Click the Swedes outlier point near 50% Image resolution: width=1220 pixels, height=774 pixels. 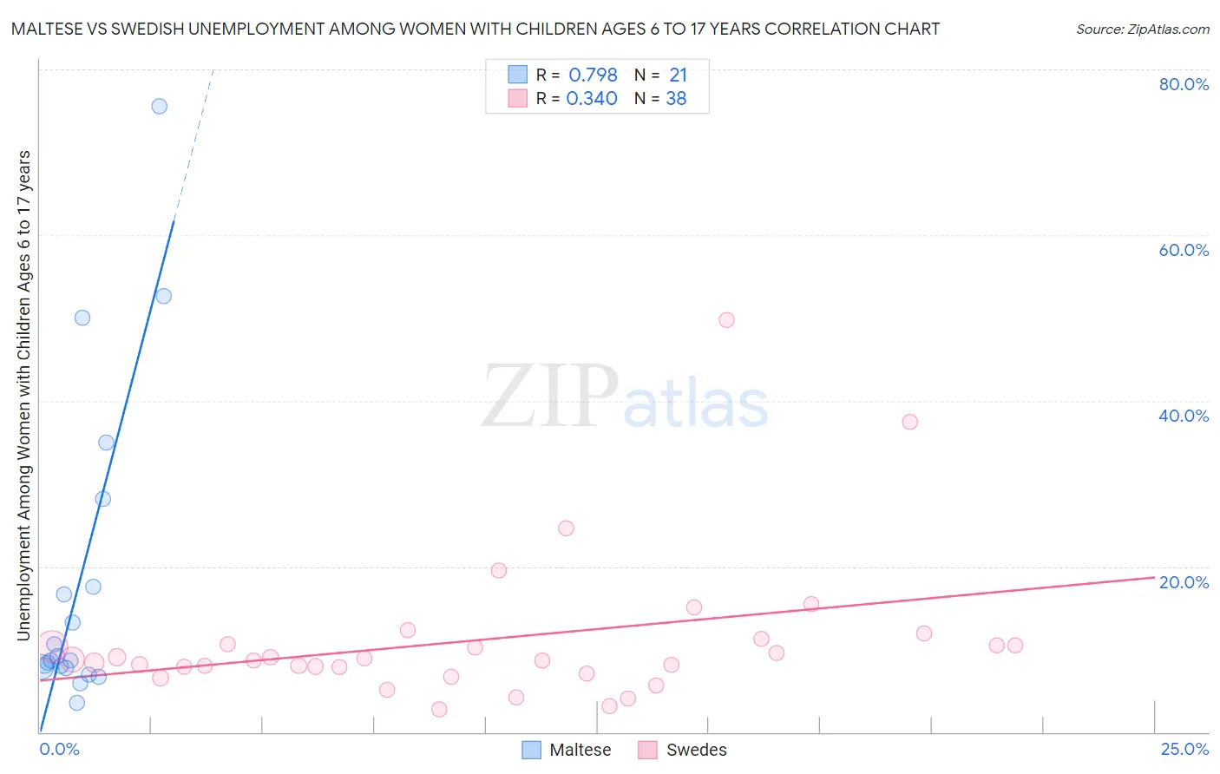tap(727, 320)
